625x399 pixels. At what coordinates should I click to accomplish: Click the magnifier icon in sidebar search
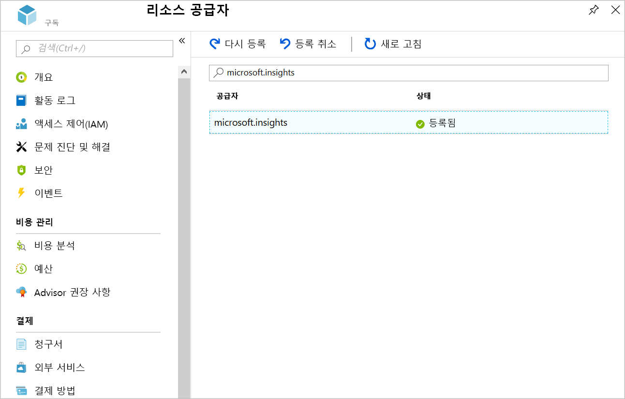tap(26, 49)
